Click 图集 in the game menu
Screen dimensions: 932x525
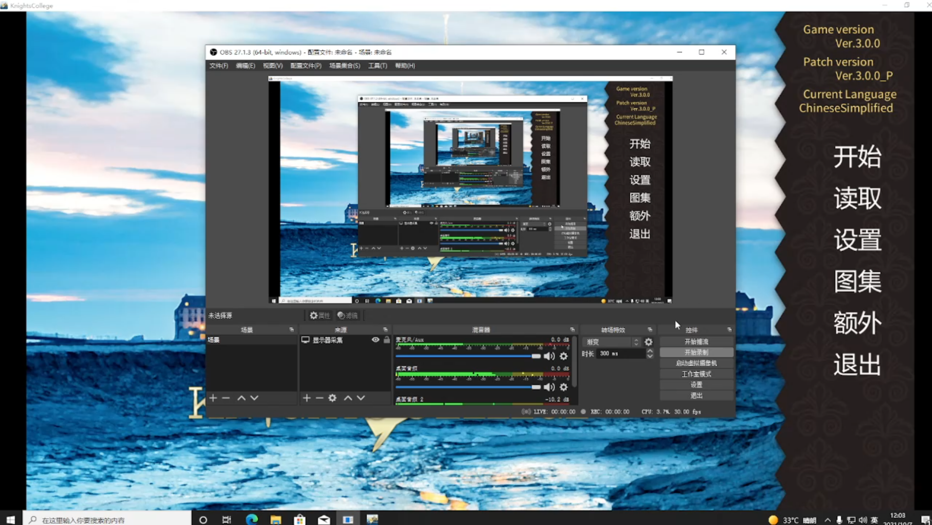pos(857,281)
